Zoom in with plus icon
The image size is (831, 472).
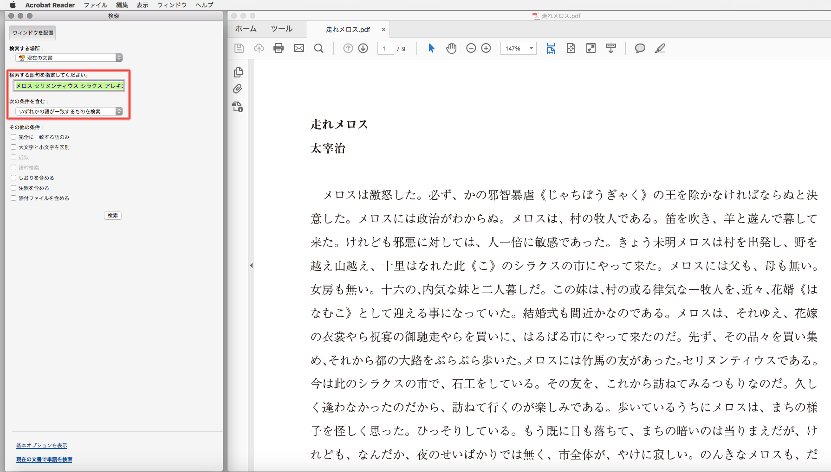pos(486,48)
